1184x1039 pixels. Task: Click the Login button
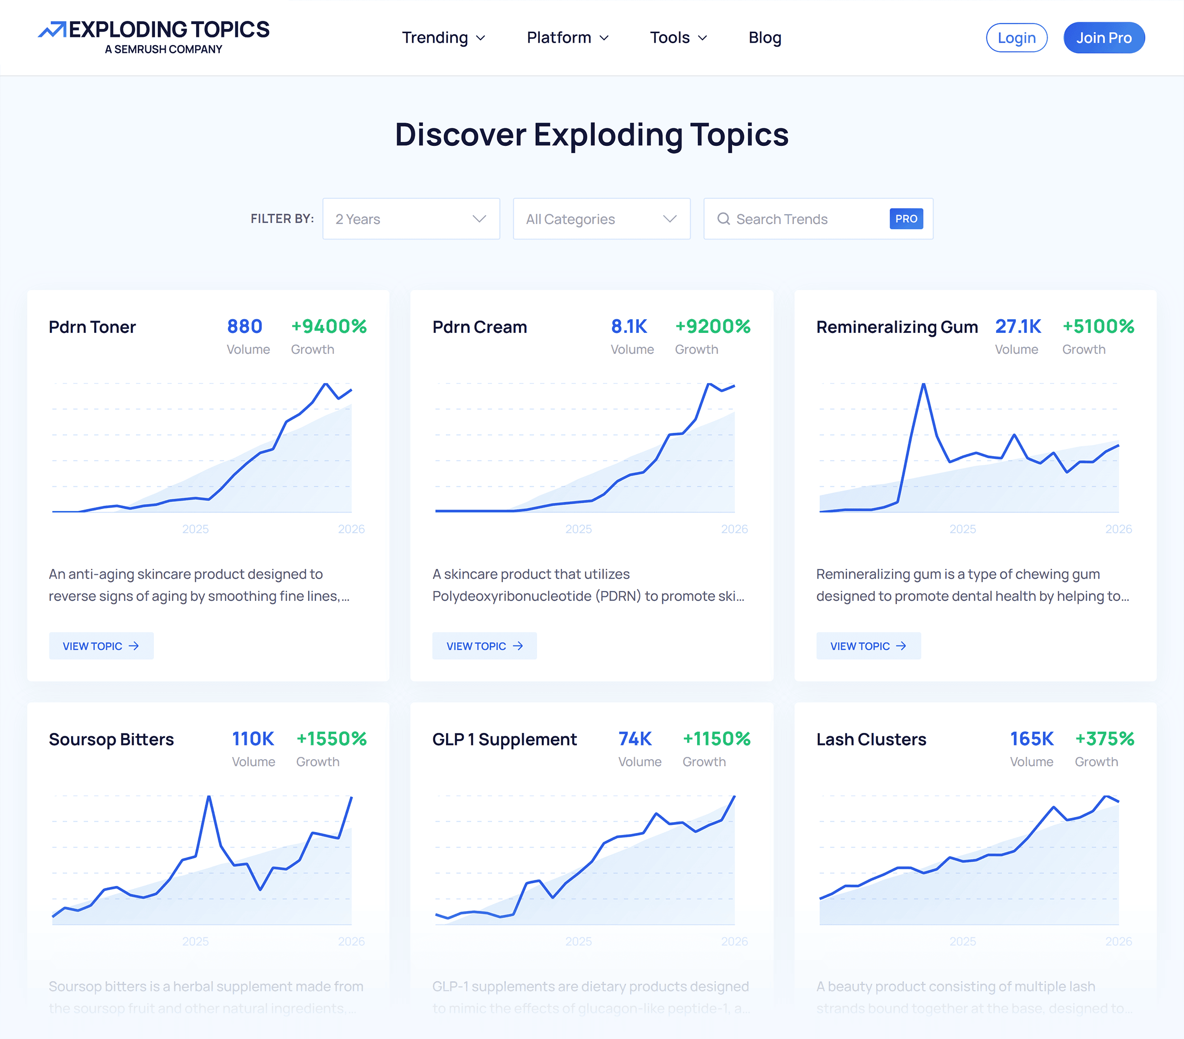click(x=1017, y=37)
